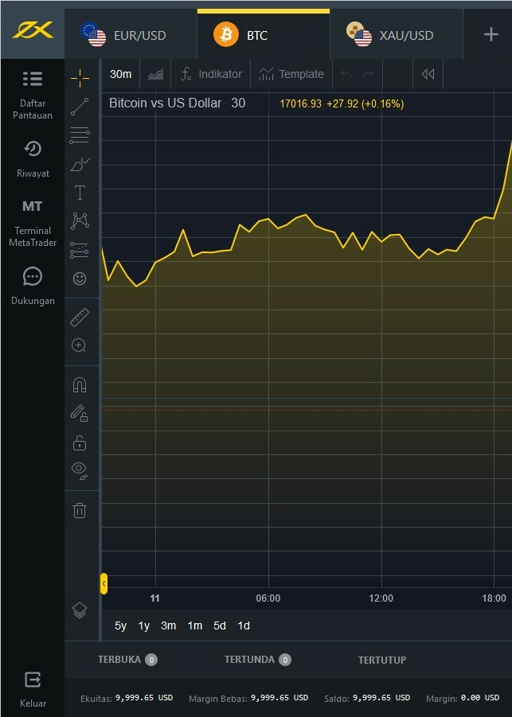Set chart range to 1d

point(244,625)
